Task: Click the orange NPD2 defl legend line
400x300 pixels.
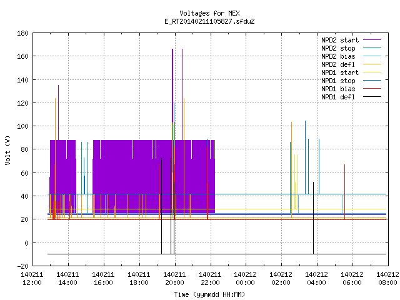Action: point(372,64)
